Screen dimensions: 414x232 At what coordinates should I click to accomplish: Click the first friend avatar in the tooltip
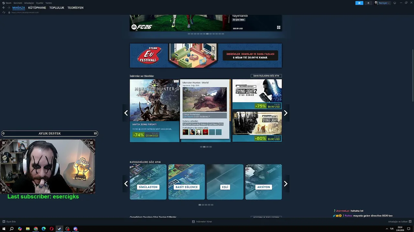[x=185, y=132]
